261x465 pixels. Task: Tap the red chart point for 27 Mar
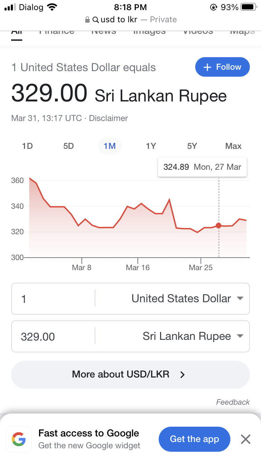click(x=219, y=226)
